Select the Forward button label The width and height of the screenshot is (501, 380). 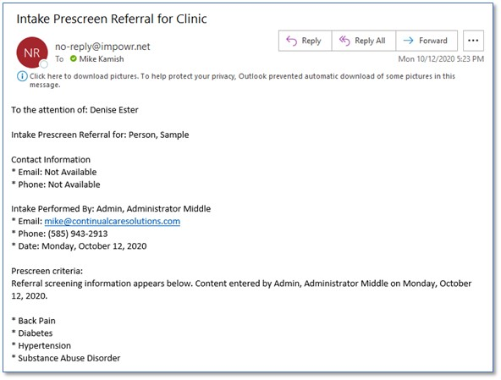point(433,41)
